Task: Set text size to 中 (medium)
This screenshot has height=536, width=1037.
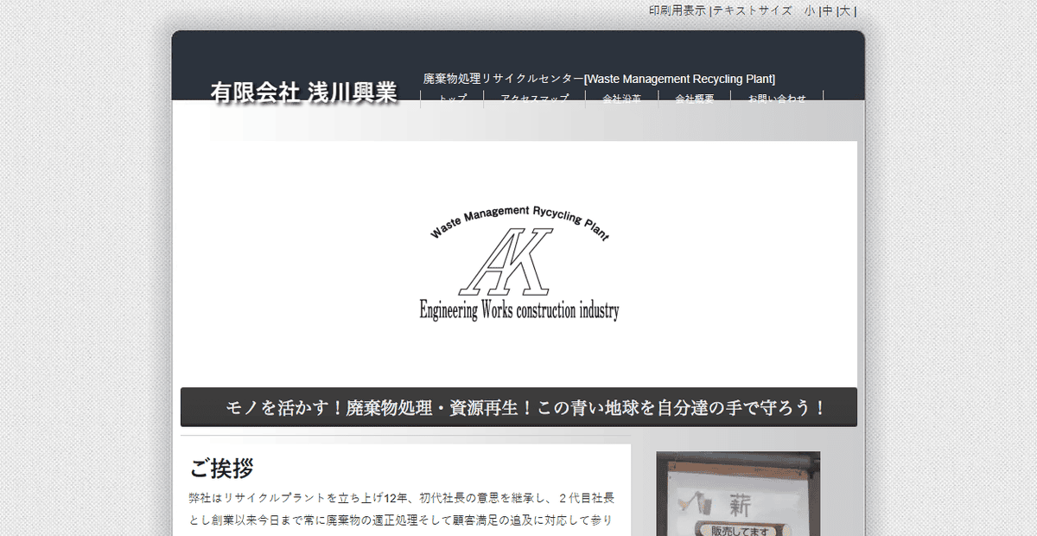Action: pos(828,10)
